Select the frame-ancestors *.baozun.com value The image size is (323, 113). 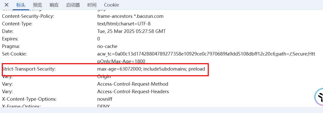(x=131, y=16)
